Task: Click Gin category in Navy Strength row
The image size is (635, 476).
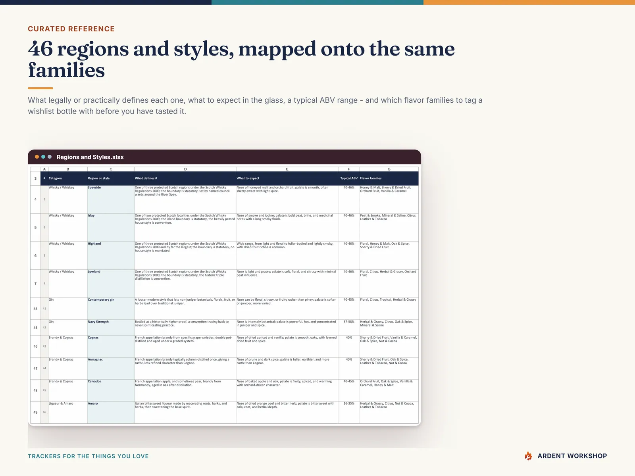Action: (68, 328)
